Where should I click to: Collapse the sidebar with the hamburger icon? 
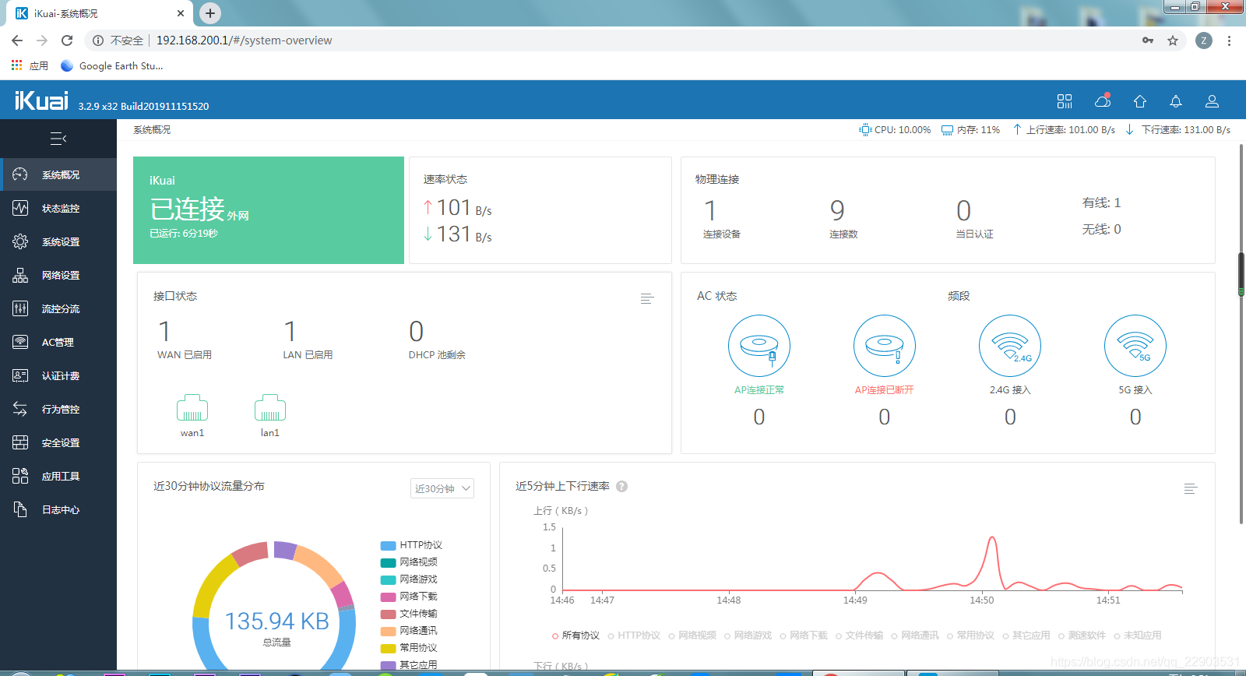[58, 139]
